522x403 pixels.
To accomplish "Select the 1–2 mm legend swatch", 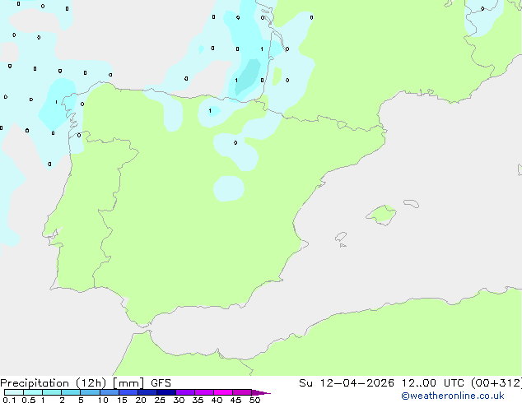I will [52, 392].
